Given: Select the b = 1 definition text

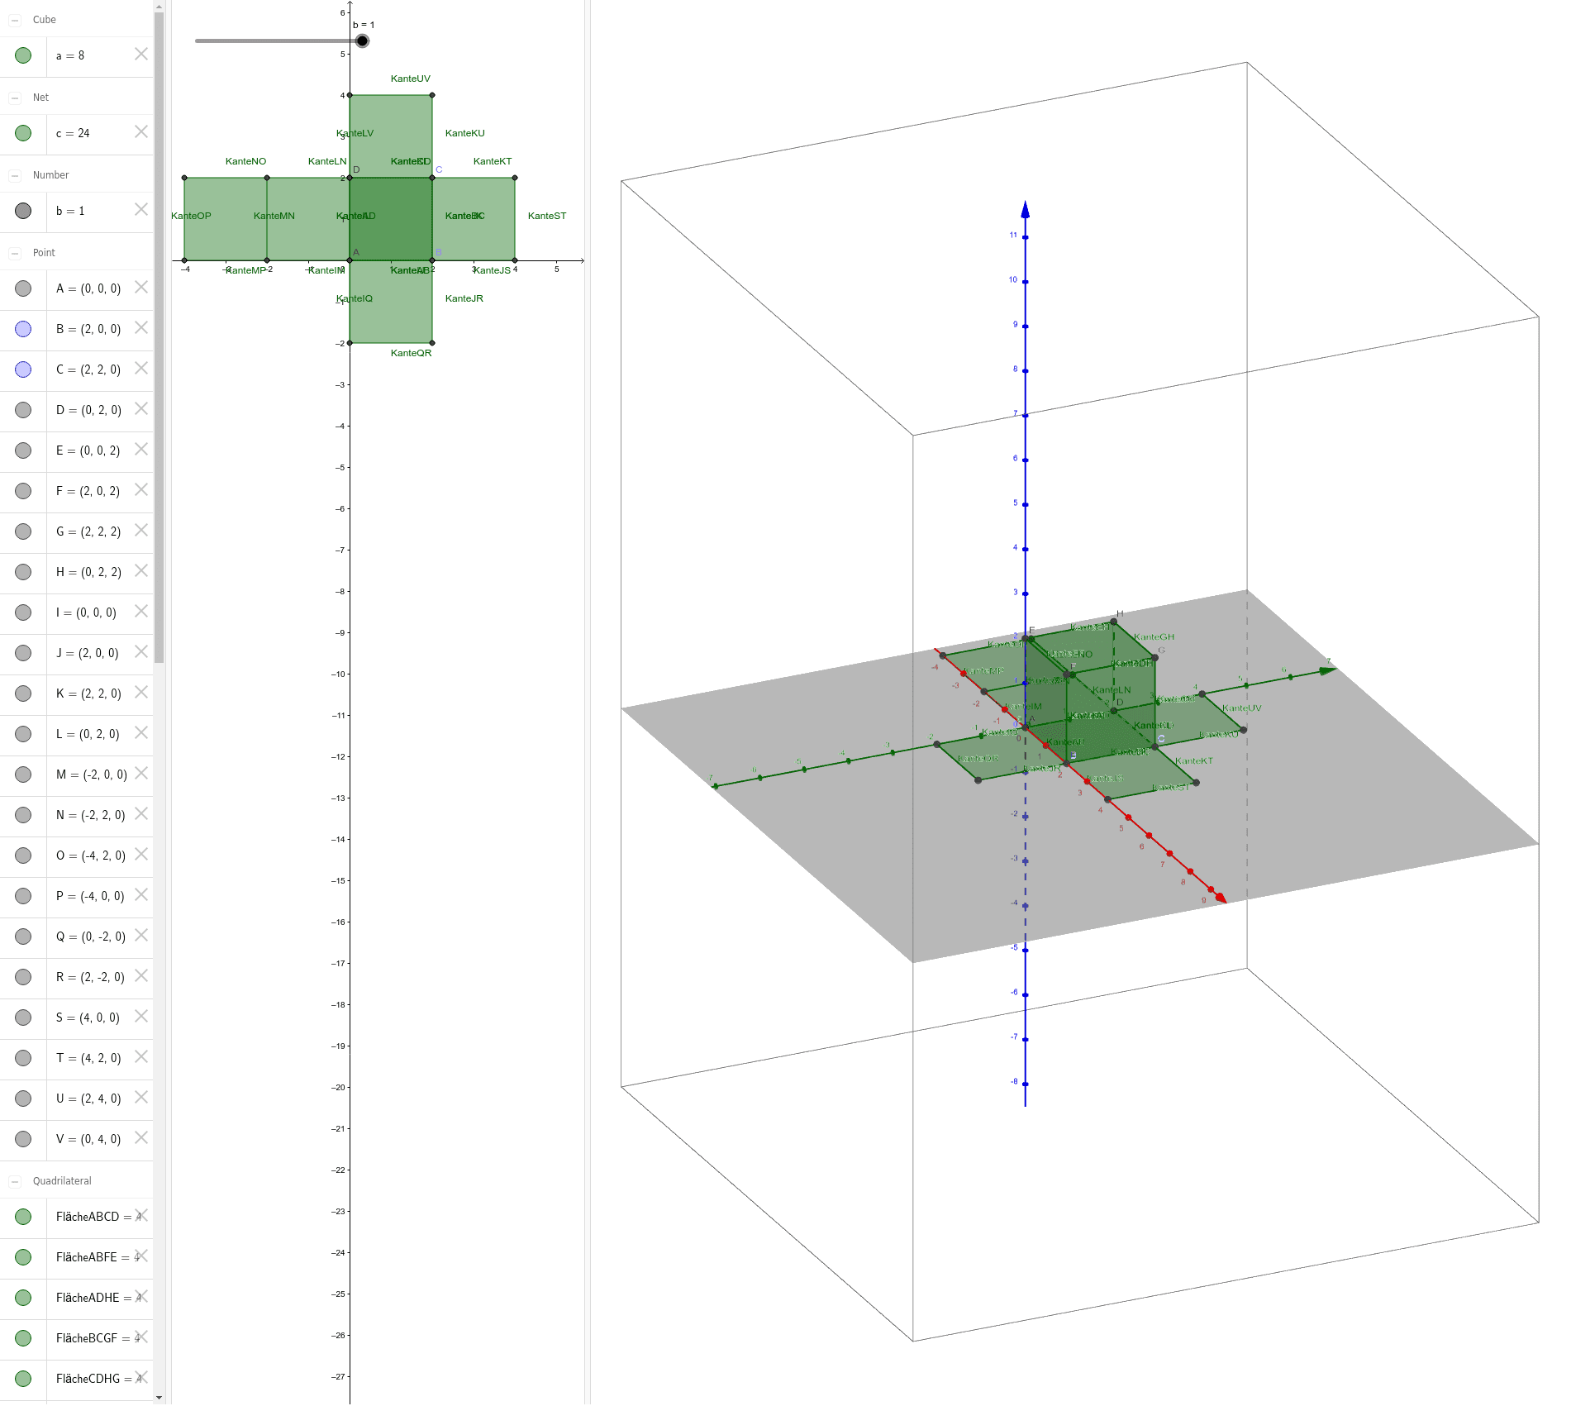Looking at the screenshot, I should point(70,211).
